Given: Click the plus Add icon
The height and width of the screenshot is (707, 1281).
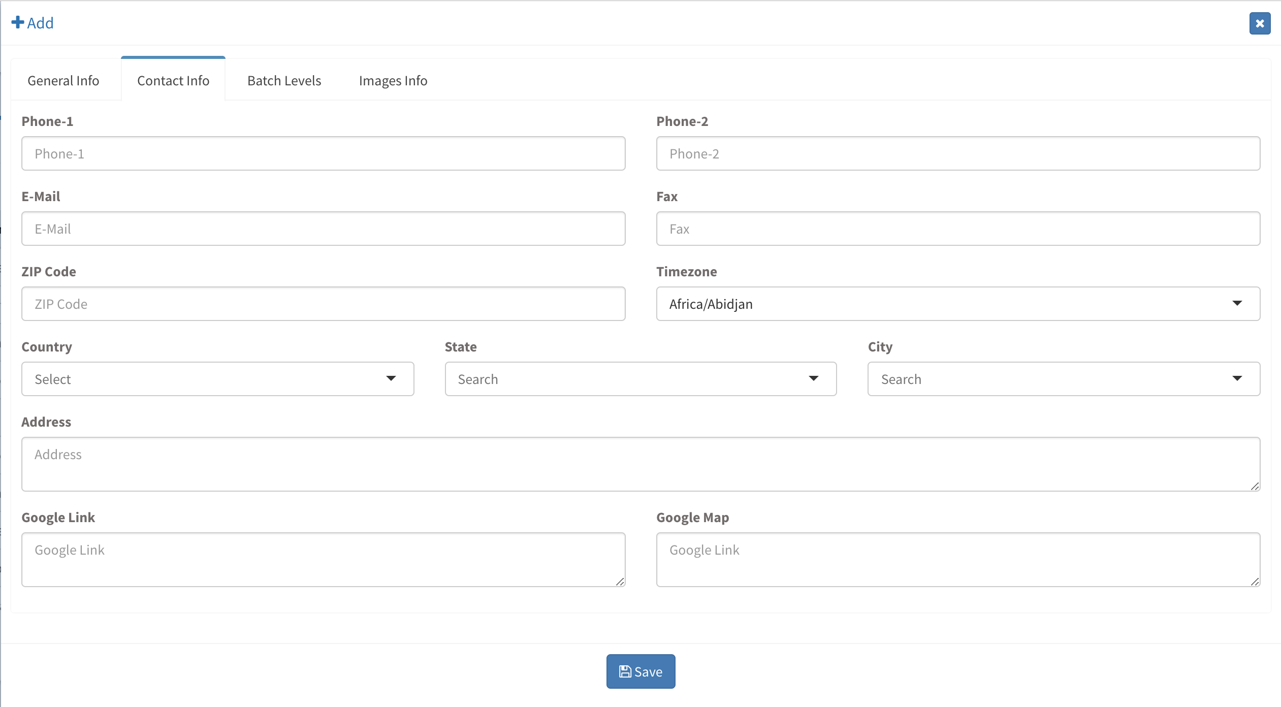Looking at the screenshot, I should coord(18,23).
